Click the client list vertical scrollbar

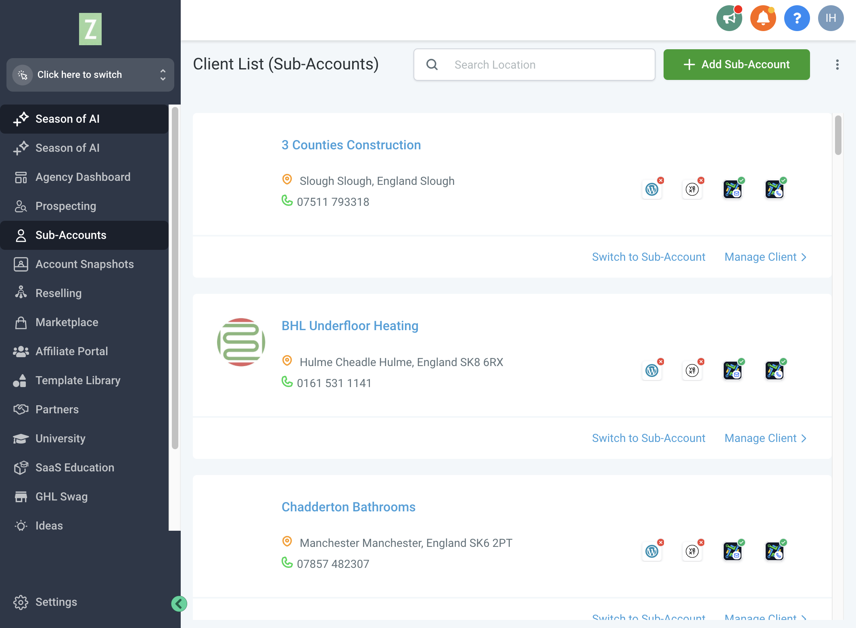(x=838, y=135)
